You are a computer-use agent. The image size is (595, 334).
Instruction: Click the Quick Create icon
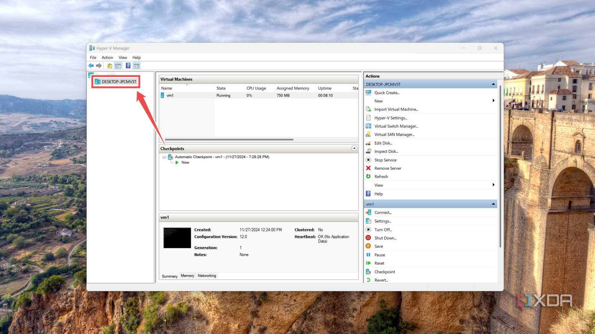pyautogui.click(x=368, y=92)
